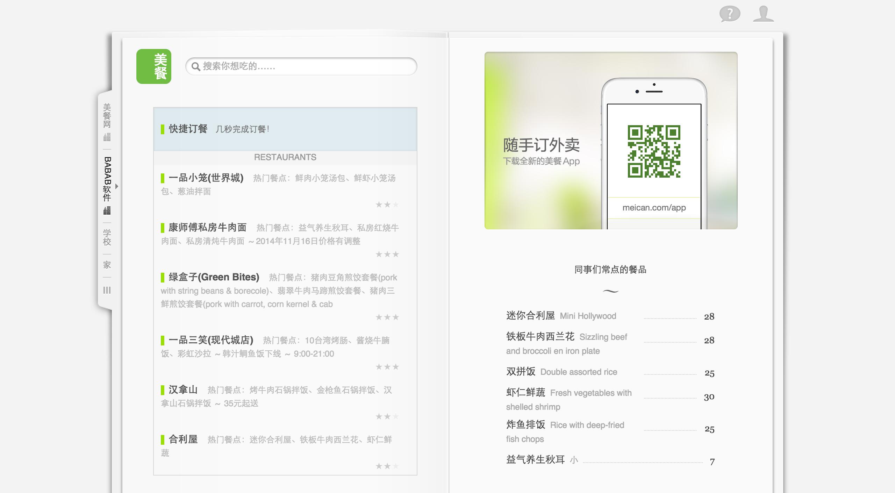The width and height of the screenshot is (895, 493).
Task: Click the green 美餐 logo
Action: (154, 66)
